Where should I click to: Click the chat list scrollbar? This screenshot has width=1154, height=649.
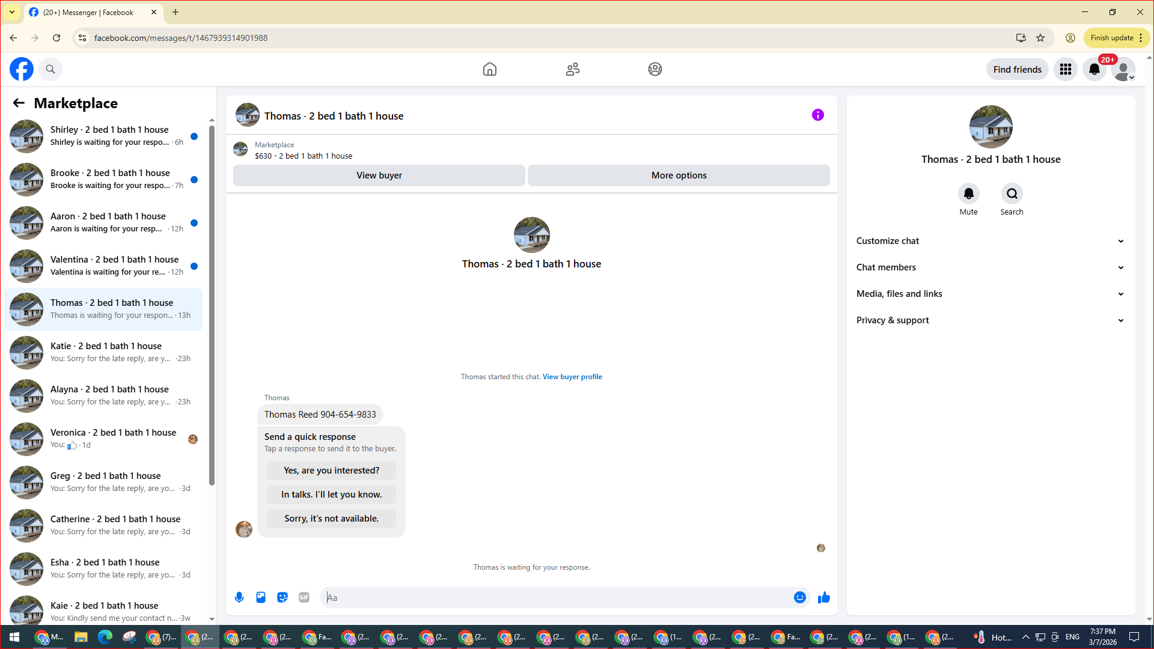212,305
